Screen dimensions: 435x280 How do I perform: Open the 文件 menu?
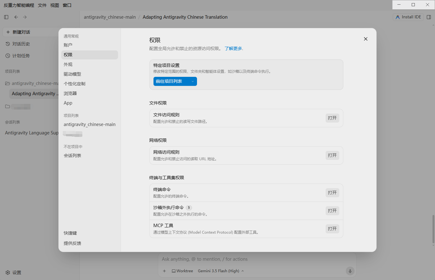(42, 5)
